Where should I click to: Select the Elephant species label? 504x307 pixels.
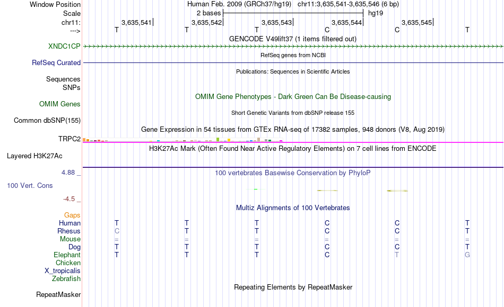[x=67, y=255]
